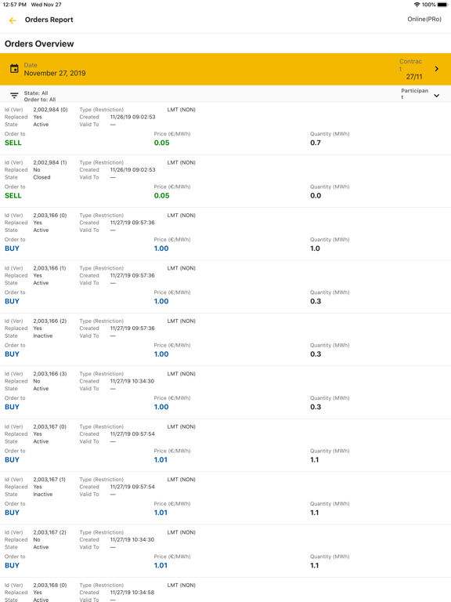Click price 1.01 of order 2,003,167 (2)
This screenshot has height=602, width=451.
point(161,565)
